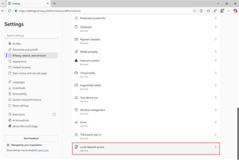Go to Appearance settings section
Image resolution: width=239 pixels, height=160 pixels.
coord(19,61)
